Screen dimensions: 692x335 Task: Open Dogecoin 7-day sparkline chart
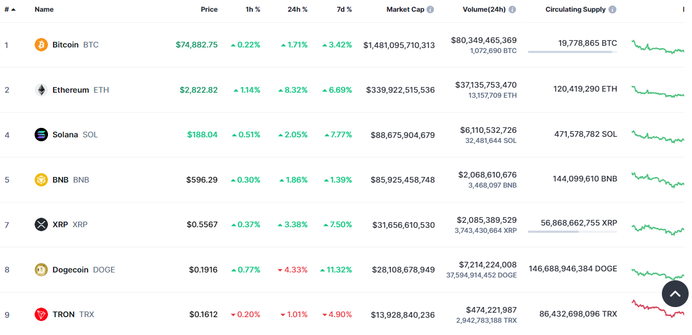[x=658, y=274]
